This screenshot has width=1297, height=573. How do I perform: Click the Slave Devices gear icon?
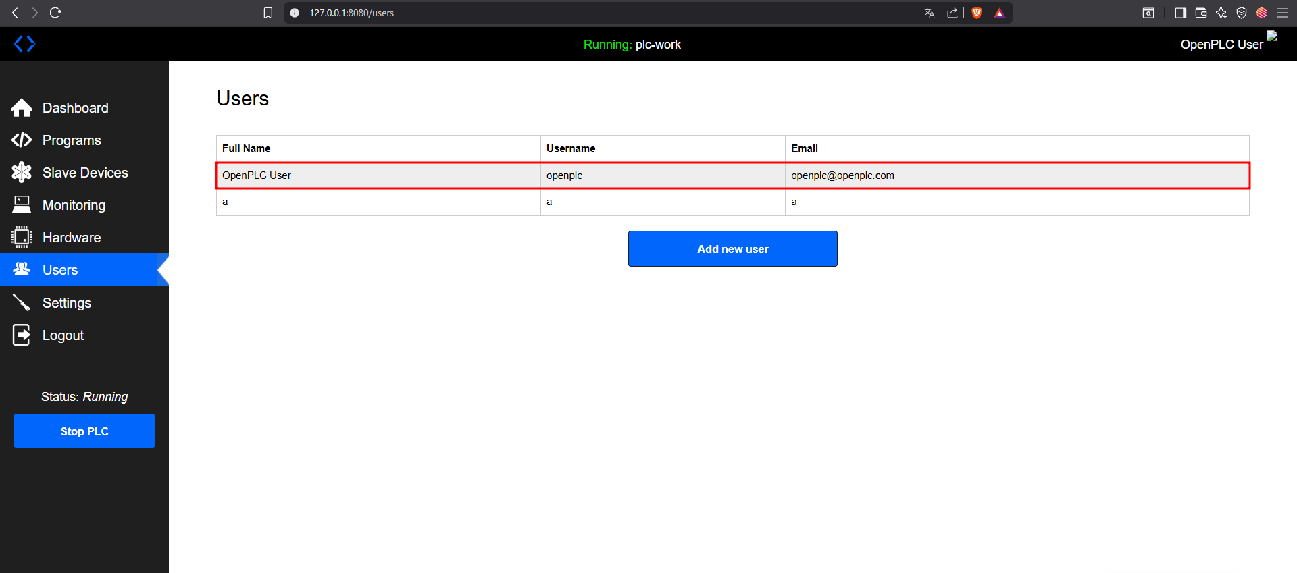tap(22, 172)
